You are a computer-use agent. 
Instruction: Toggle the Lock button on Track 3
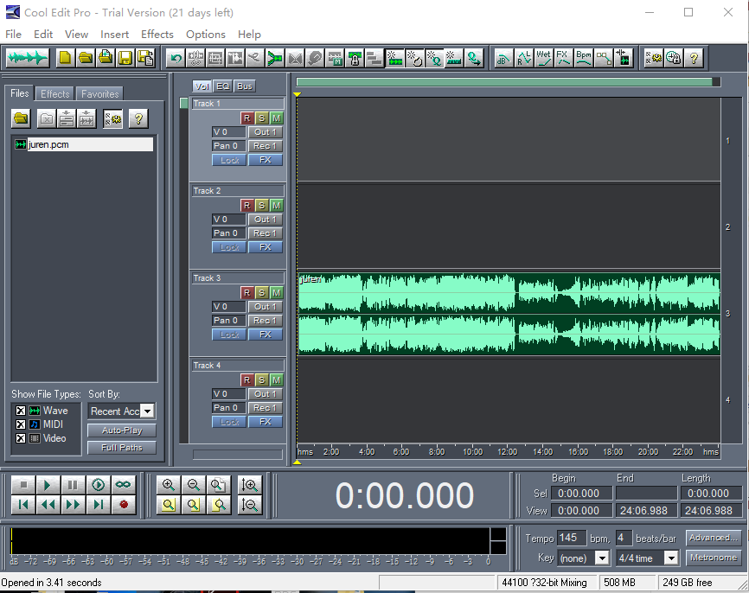coord(229,335)
